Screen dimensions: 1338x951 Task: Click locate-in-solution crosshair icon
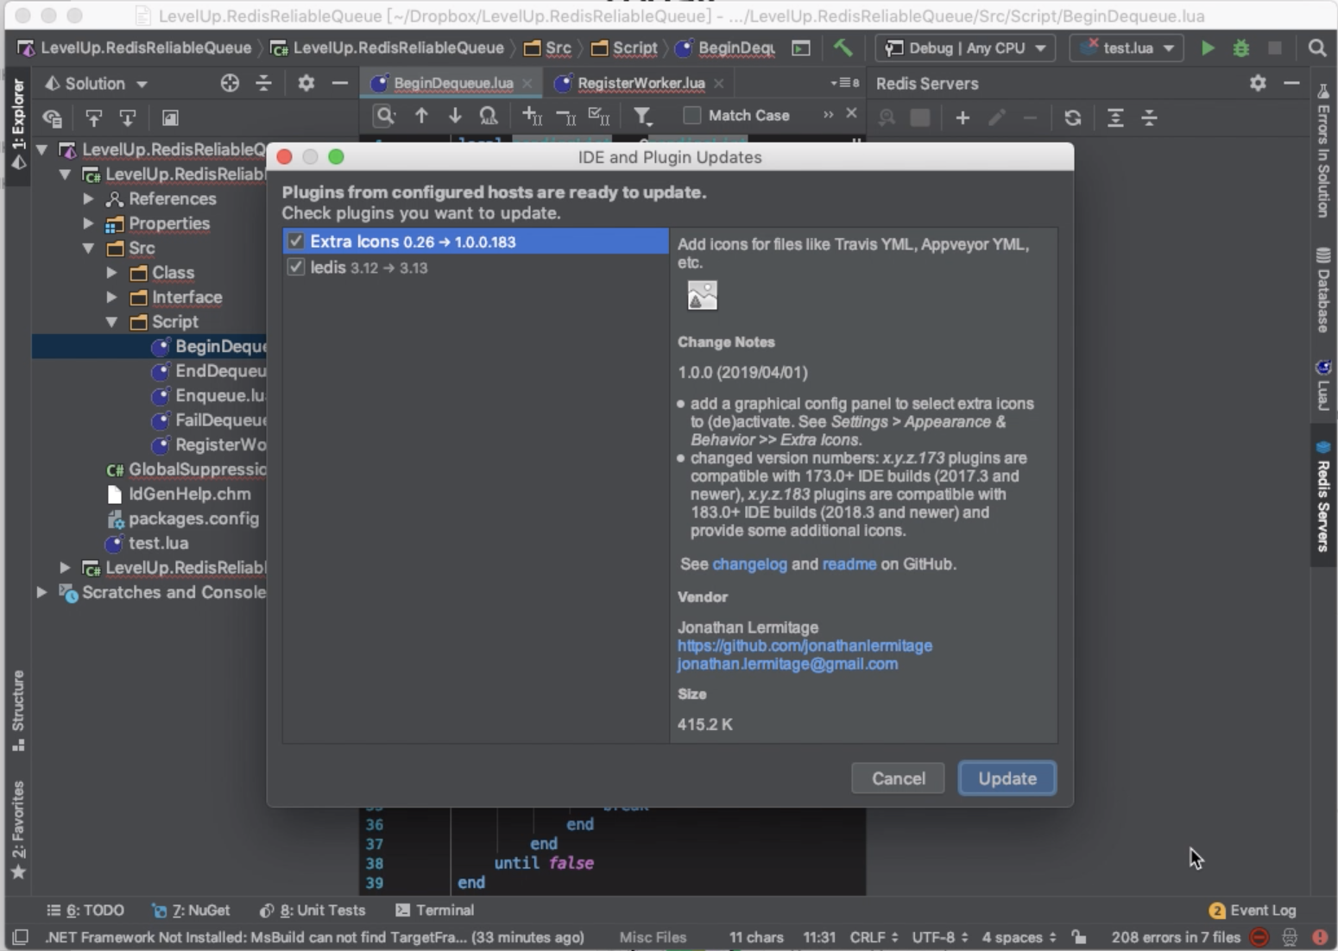tap(230, 83)
